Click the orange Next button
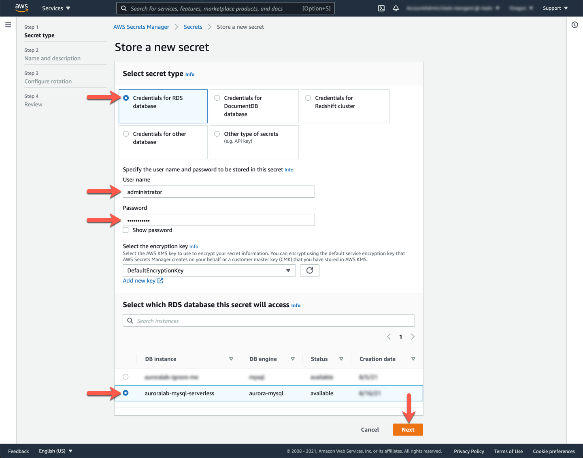 408,430
